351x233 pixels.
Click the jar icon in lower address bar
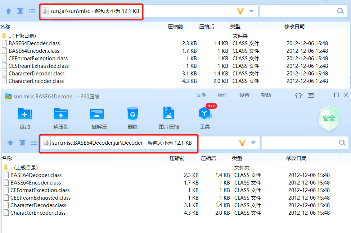[47, 143]
